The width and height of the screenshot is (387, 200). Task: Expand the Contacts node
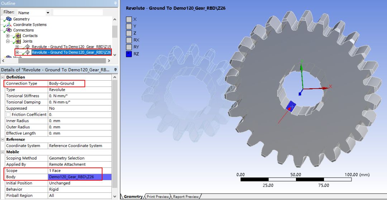(8, 36)
